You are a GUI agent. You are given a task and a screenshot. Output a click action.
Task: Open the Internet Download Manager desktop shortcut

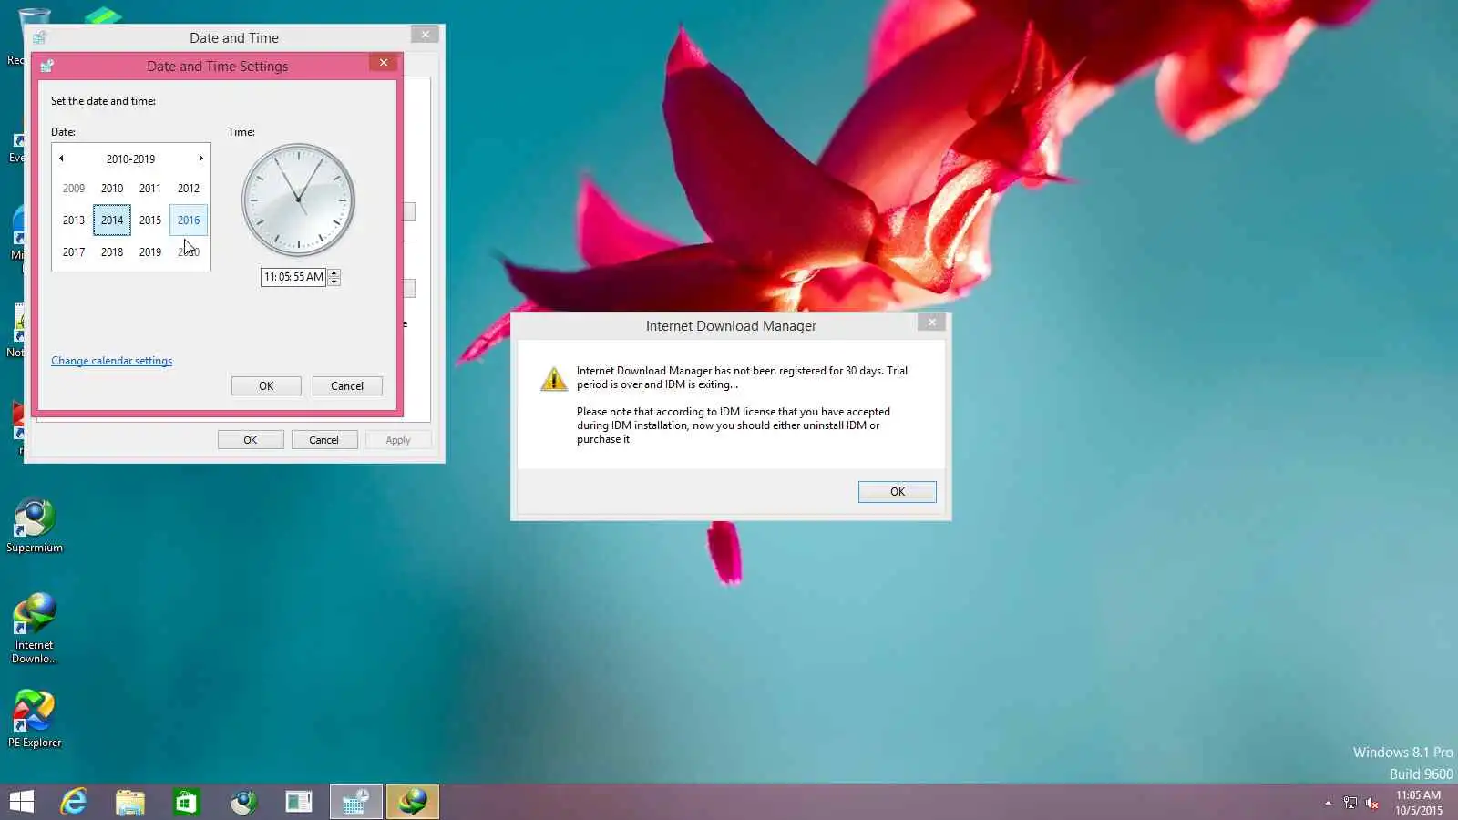click(35, 628)
